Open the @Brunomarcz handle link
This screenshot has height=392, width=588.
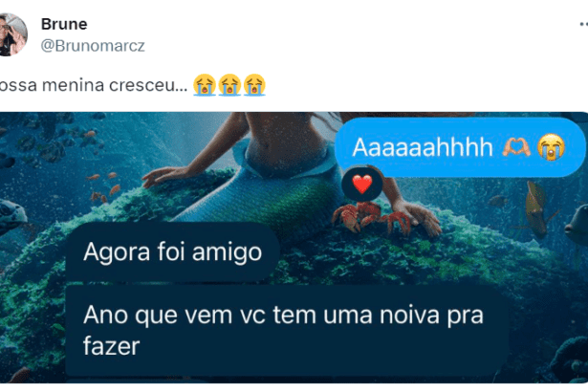point(93,46)
